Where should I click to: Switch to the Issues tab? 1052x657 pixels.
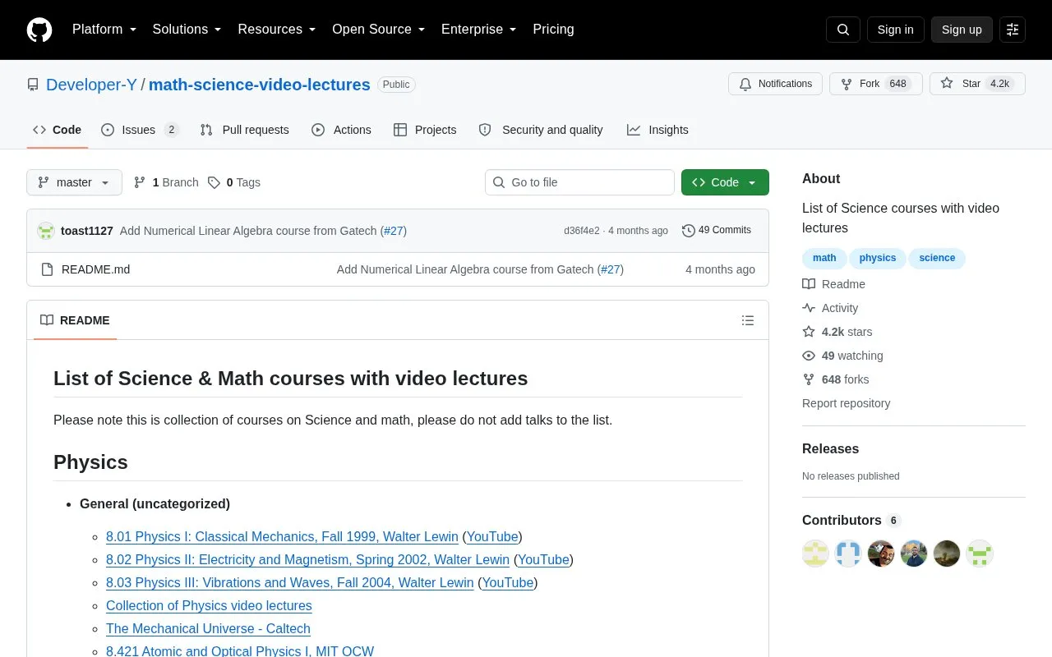140,130
